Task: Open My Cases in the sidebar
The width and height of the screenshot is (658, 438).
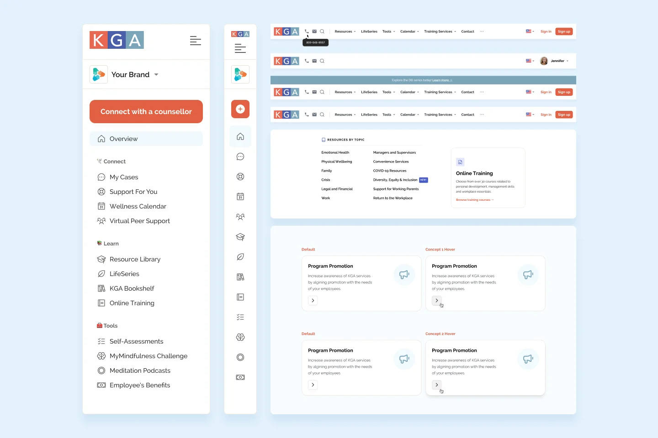Action: 118,177
